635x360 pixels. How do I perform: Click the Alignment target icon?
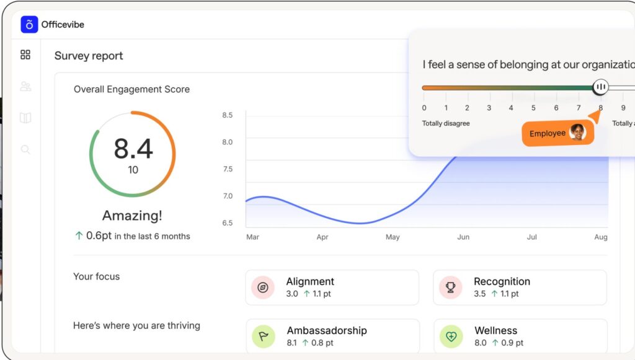(263, 288)
